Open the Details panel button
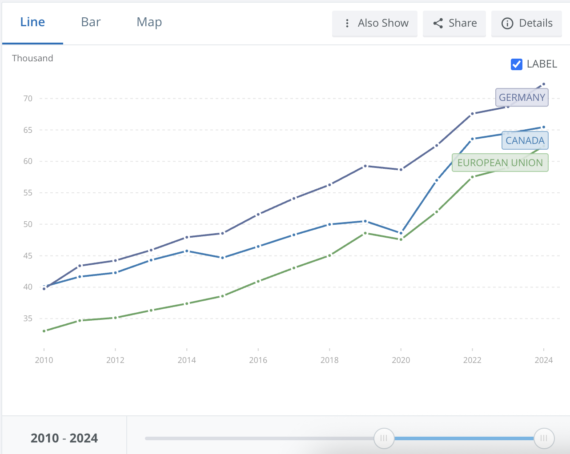The image size is (570, 454). click(526, 24)
